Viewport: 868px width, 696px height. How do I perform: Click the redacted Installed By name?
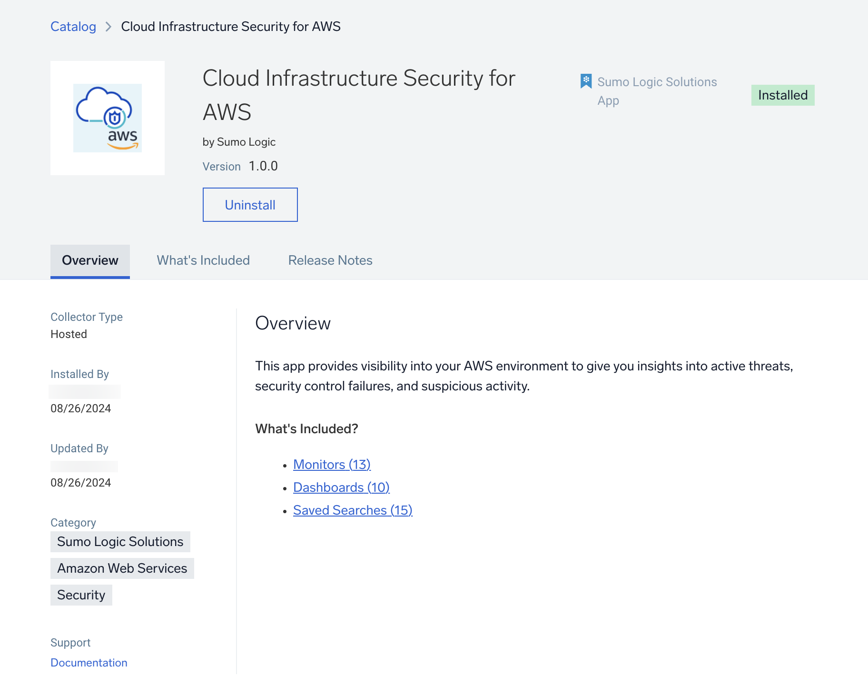point(85,392)
